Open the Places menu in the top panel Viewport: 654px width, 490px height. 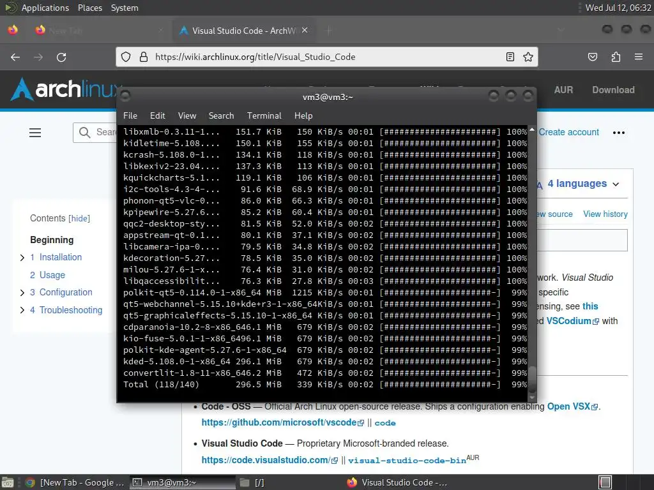pos(90,8)
